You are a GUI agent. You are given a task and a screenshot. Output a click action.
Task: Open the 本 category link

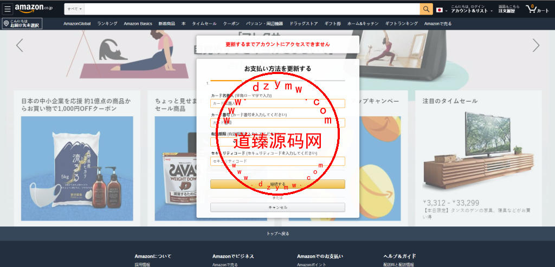183,24
